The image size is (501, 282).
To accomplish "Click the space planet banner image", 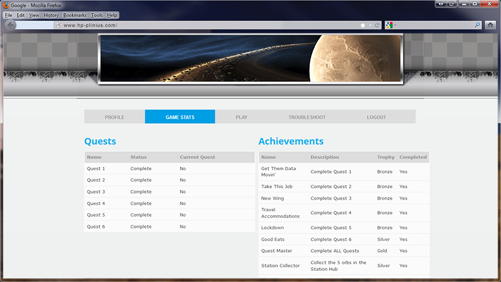I will (x=251, y=58).
